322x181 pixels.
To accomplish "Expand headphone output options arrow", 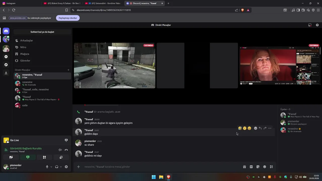I will 61,167.
